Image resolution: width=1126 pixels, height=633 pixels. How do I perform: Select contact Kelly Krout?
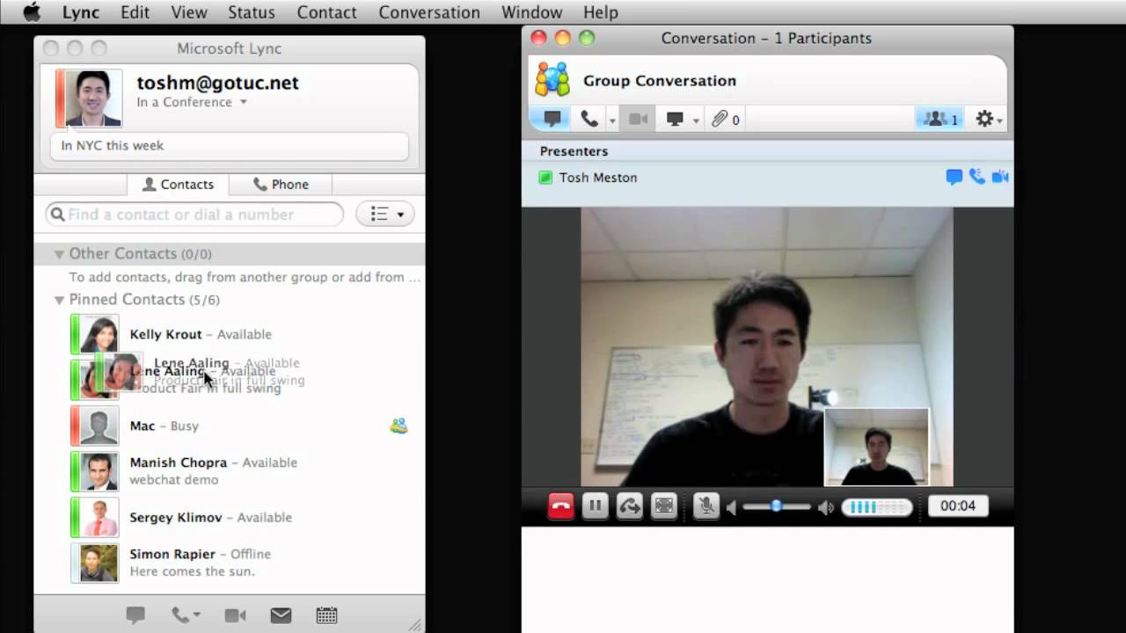[229, 334]
